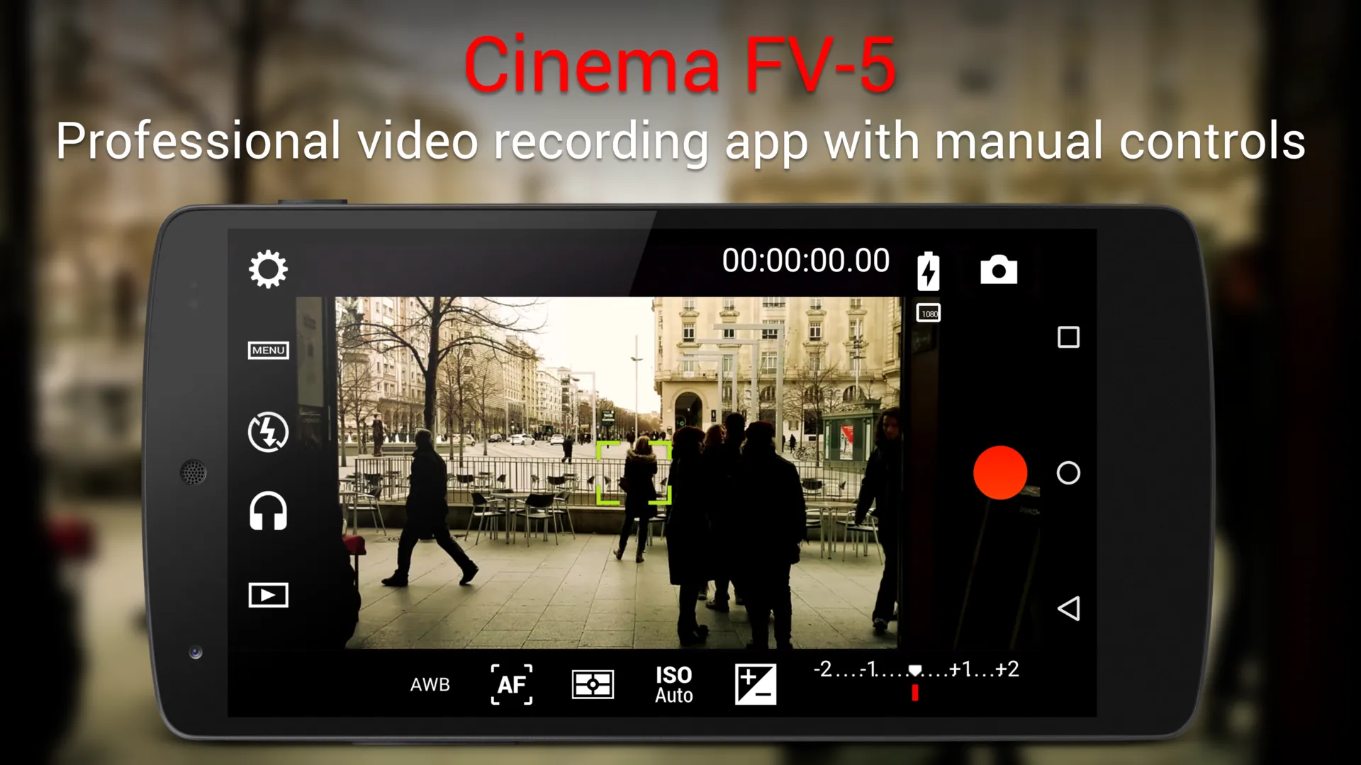Image resolution: width=1361 pixels, height=765 pixels.
Task: Open headphone audio monitoring
Action: click(268, 513)
